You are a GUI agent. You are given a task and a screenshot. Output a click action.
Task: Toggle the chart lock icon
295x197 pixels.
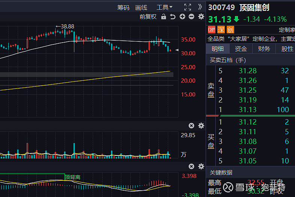163,16
